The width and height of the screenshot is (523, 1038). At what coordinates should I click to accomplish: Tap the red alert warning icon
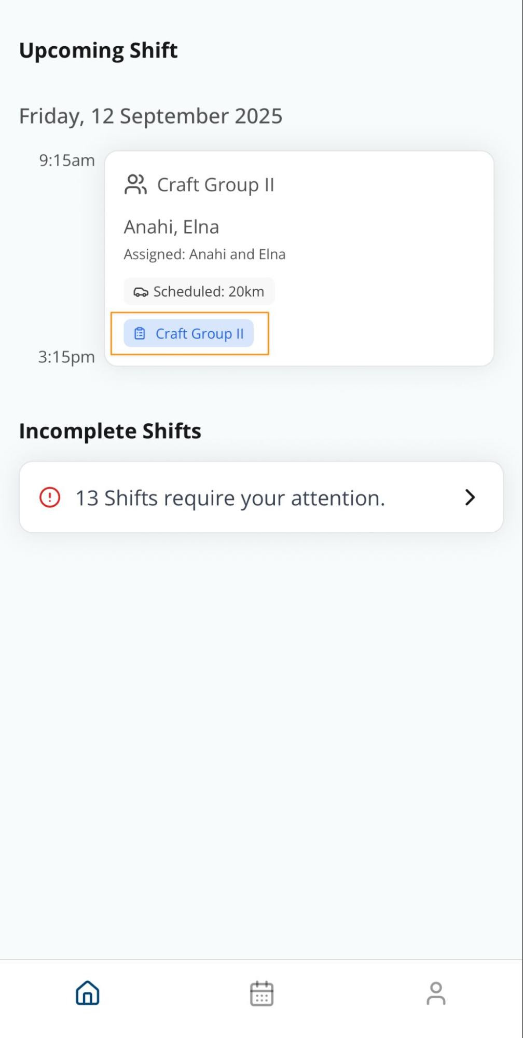point(50,497)
